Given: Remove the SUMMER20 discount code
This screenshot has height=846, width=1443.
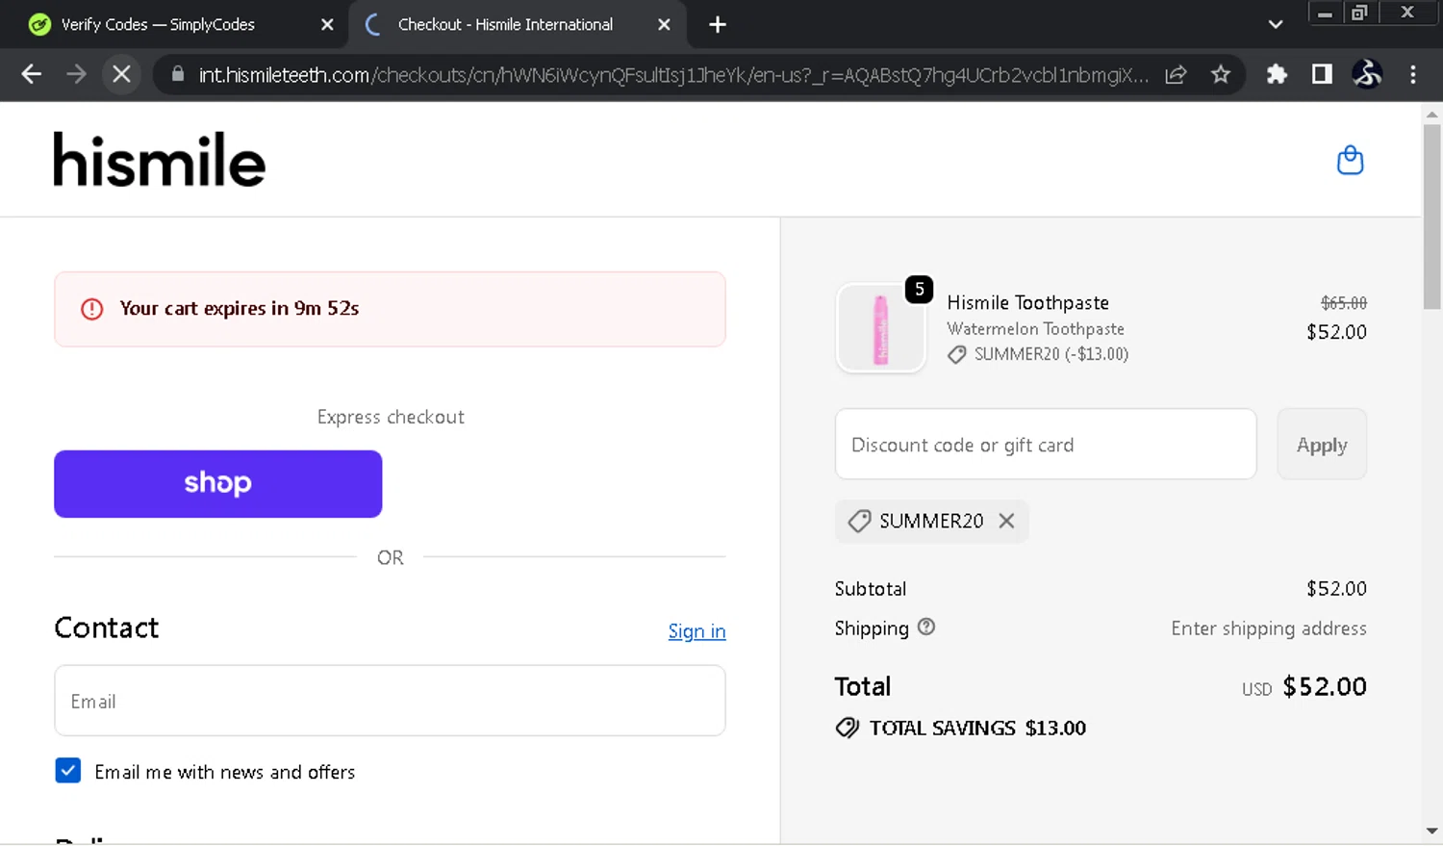Looking at the screenshot, I should coord(1006,521).
